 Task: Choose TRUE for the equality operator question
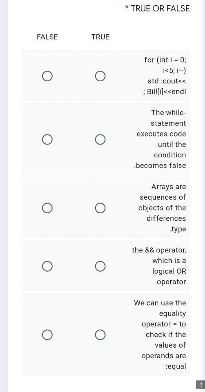[x=100, y=334]
